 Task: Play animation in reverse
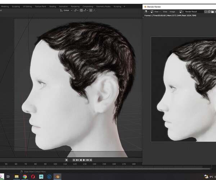click(x=81, y=160)
